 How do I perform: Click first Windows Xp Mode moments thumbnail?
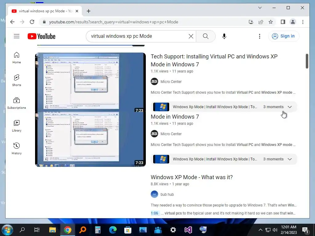point(161,107)
